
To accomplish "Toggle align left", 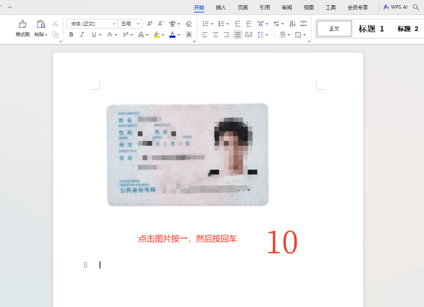I will click(x=204, y=35).
